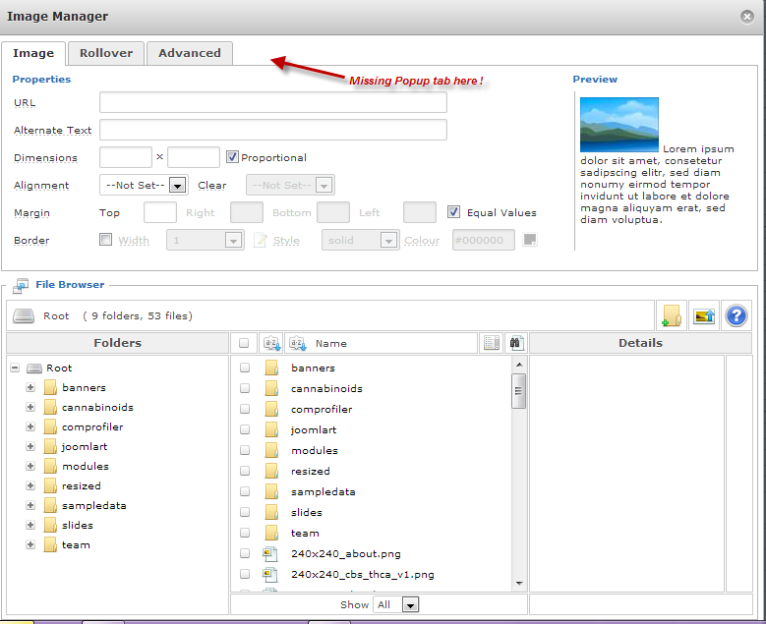
Task: Close the Image Manager dialog
Action: click(x=746, y=17)
